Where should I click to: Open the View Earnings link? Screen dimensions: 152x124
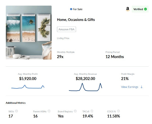pos(130,87)
